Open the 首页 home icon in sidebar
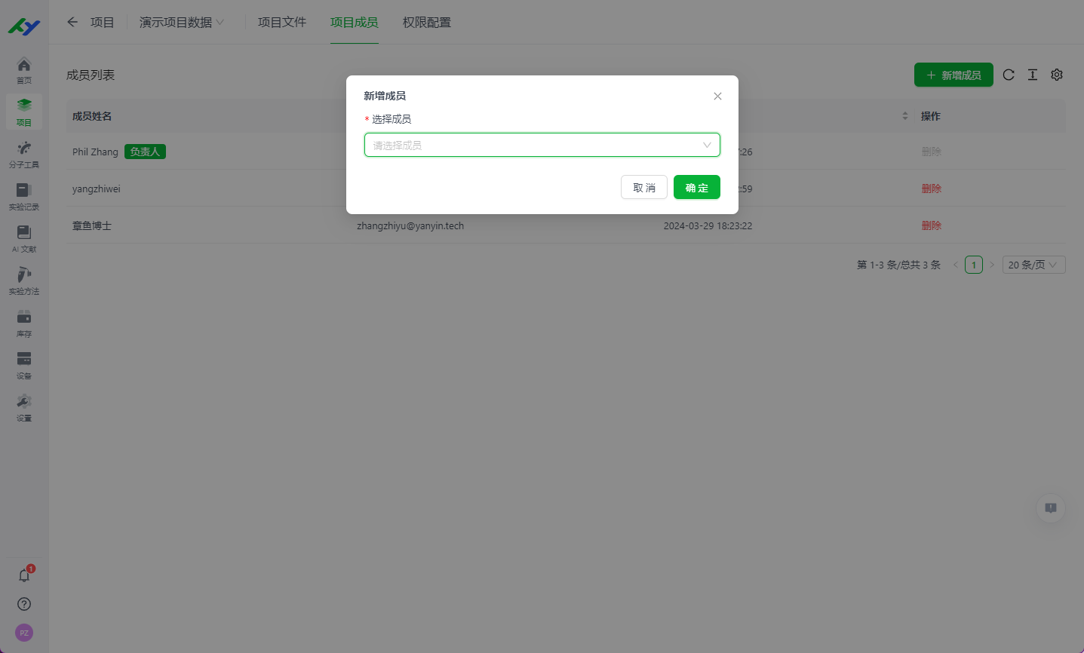Viewport: 1084px width, 653px height. [x=24, y=69]
